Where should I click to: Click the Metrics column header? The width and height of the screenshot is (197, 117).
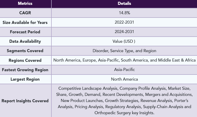(x=25, y=4)
